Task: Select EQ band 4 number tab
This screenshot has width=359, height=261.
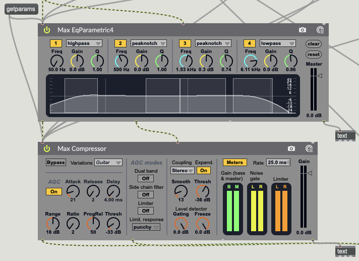Action: click(x=249, y=43)
